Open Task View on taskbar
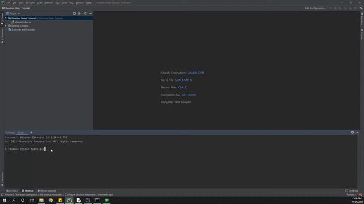This screenshot has width=364, height=204. [x=32, y=200]
